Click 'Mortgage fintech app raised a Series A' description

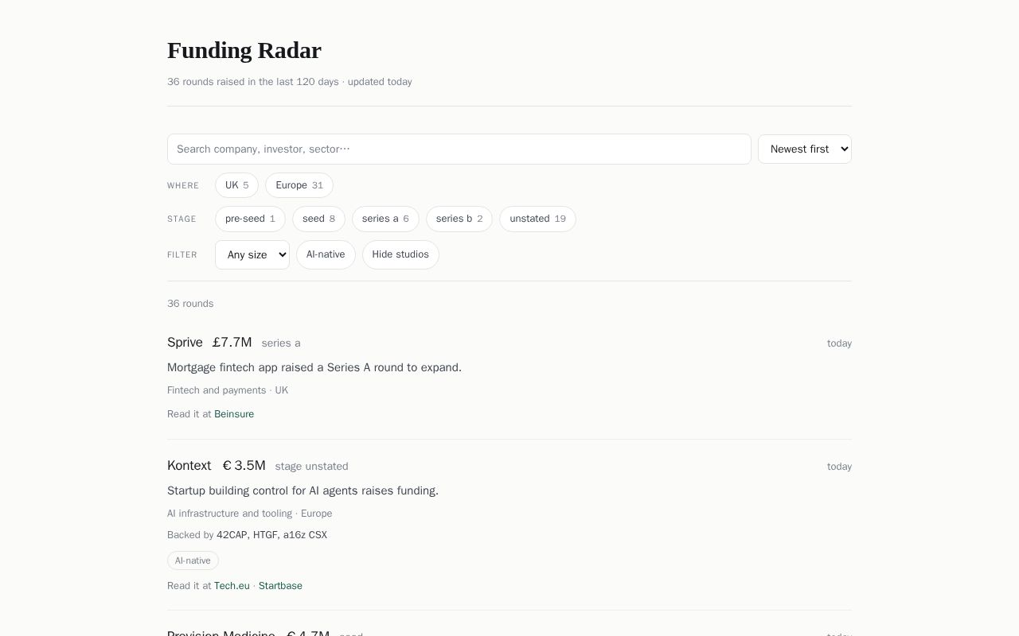[314, 367]
